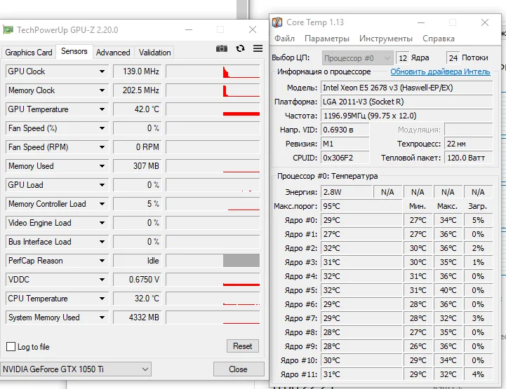Enable the Log to file checkbox

click(11, 347)
